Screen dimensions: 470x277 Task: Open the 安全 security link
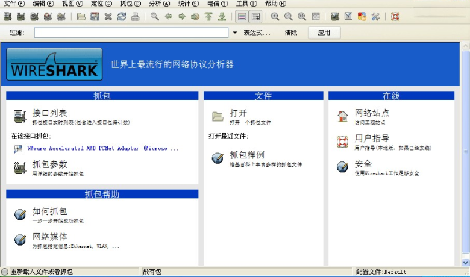point(363,164)
